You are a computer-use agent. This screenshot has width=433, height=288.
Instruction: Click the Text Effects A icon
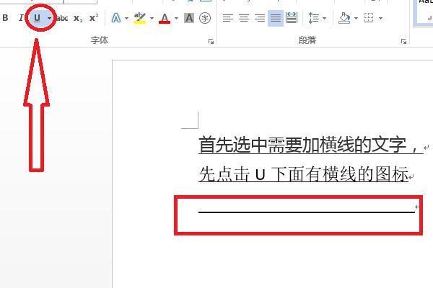116,18
